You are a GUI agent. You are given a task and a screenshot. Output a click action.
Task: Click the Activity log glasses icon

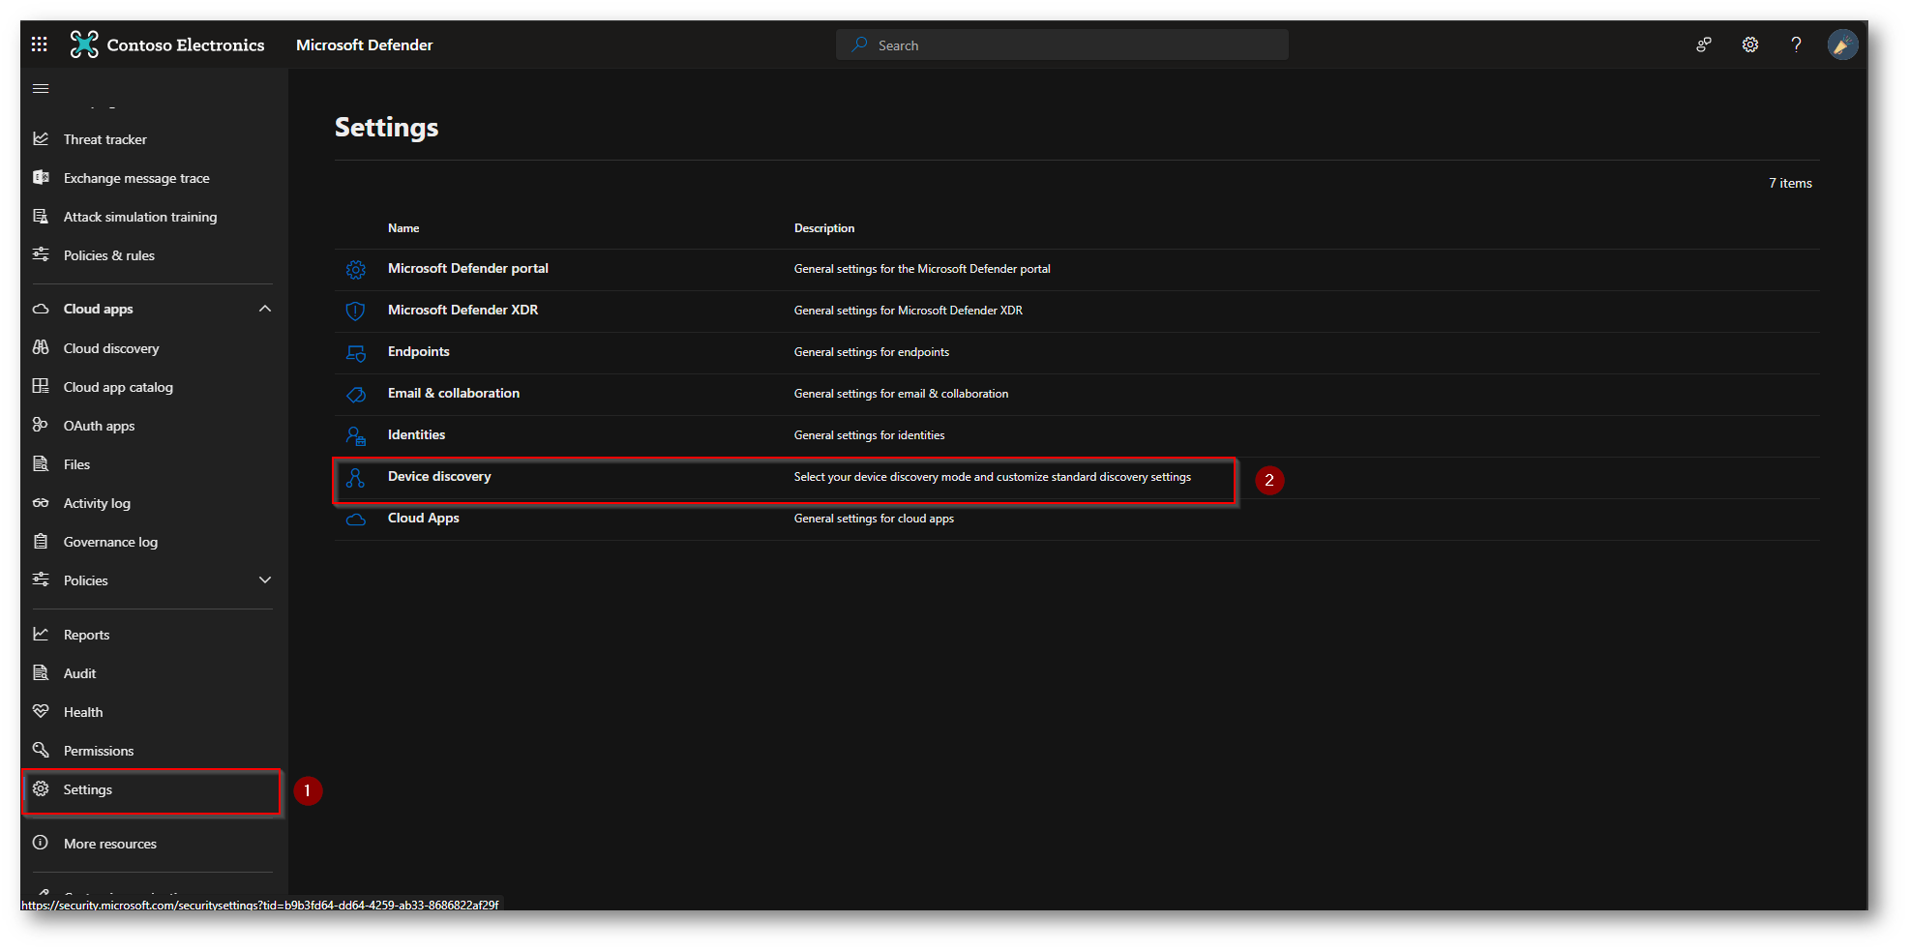point(41,503)
